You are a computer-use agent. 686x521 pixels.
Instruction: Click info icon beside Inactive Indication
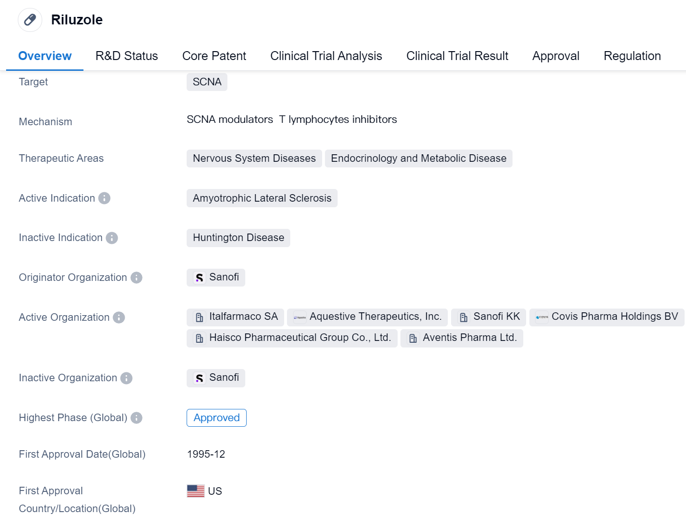click(112, 238)
